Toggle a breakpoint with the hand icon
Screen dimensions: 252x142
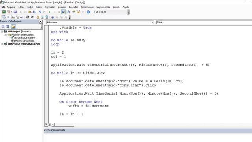click(38, 17)
